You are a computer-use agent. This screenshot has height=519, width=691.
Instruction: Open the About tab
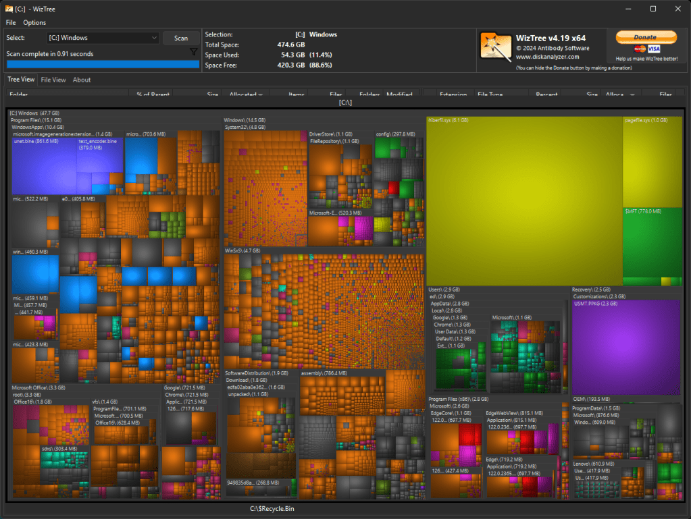point(81,80)
